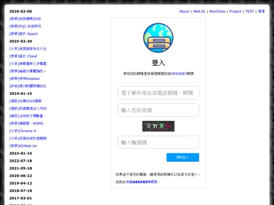
Task: Open the 管理 link
Action: click(x=261, y=11)
